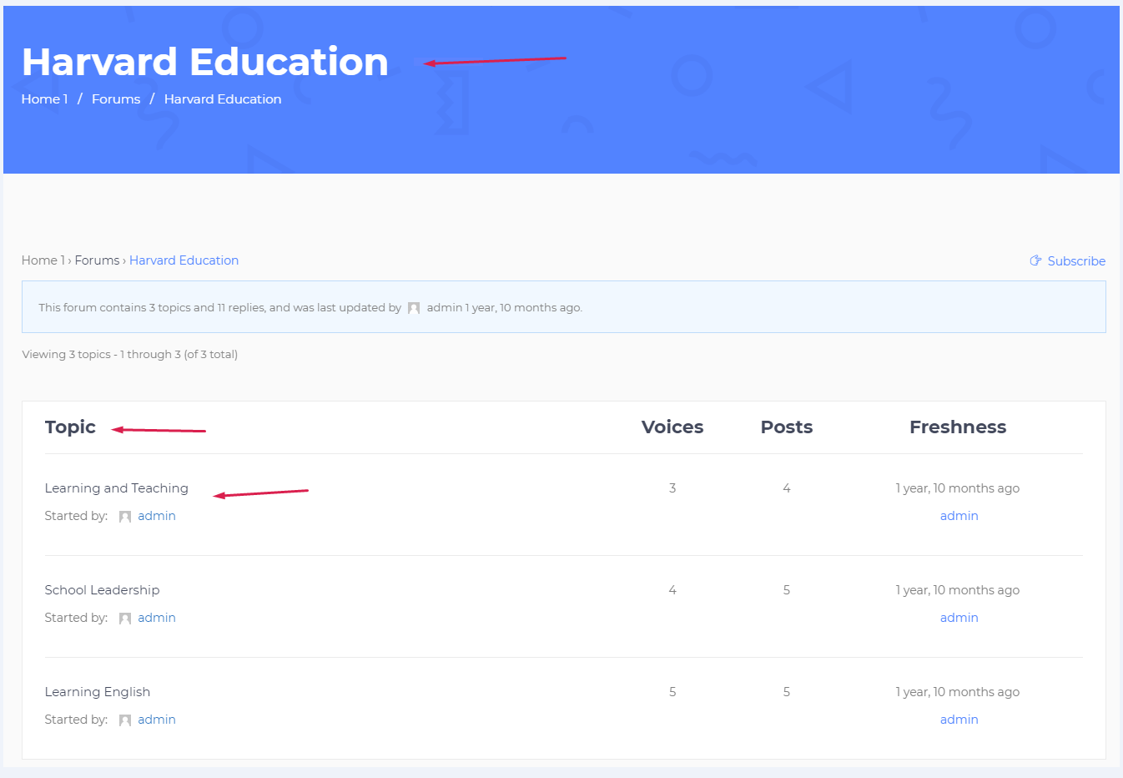Click avatar beside Learning English starter
The image size is (1123, 778).
tap(125, 720)
